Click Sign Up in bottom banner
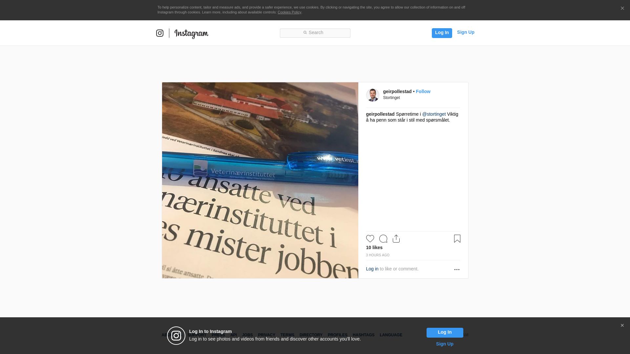Viewport: 630px width, 354px height. [445, 344]
